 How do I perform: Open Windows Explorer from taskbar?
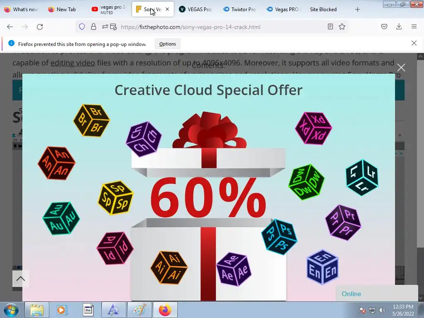[37, 310]
